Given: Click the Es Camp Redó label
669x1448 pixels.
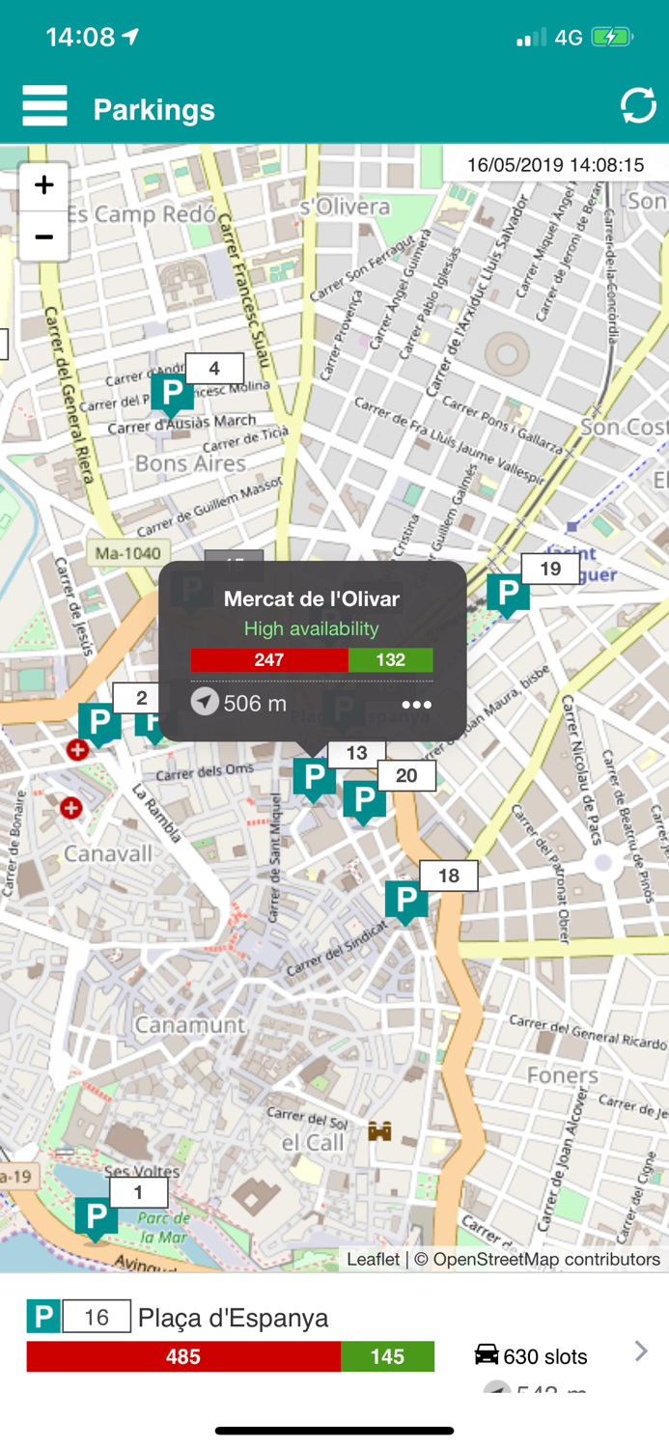Looking at the screenshot, I should (x=141, y=214).
